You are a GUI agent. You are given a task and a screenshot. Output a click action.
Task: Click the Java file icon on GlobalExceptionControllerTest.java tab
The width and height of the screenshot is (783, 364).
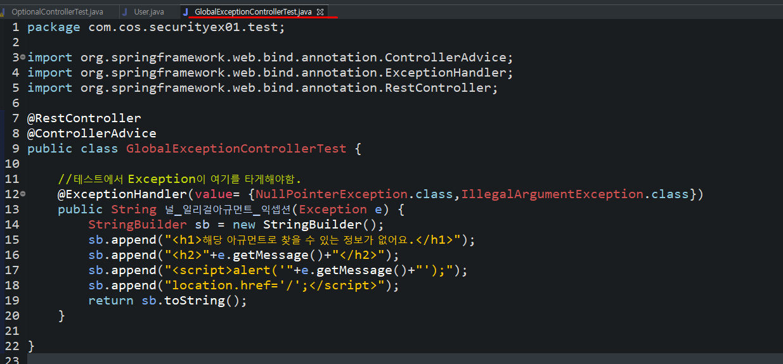pos(186,12)
